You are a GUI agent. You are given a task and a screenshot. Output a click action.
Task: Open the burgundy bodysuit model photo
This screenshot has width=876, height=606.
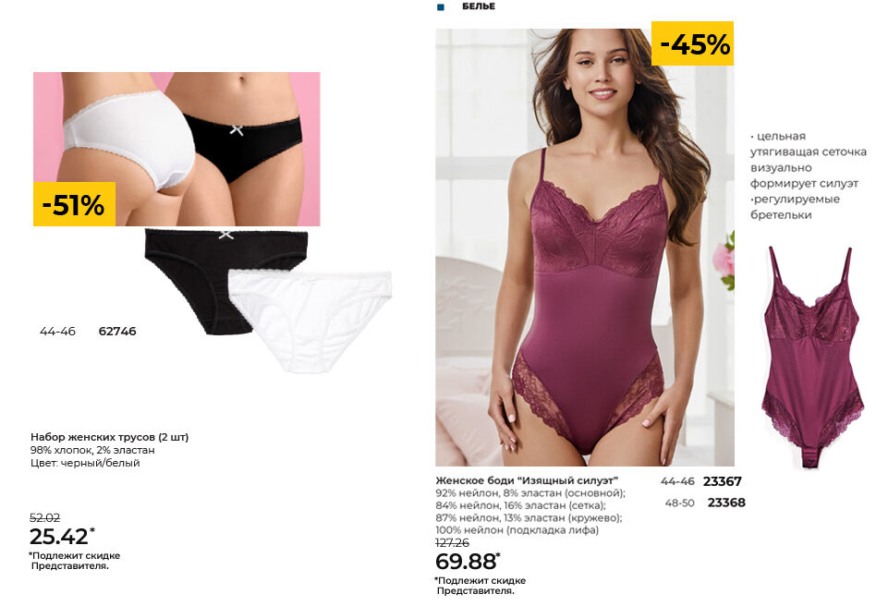(585, 248)
